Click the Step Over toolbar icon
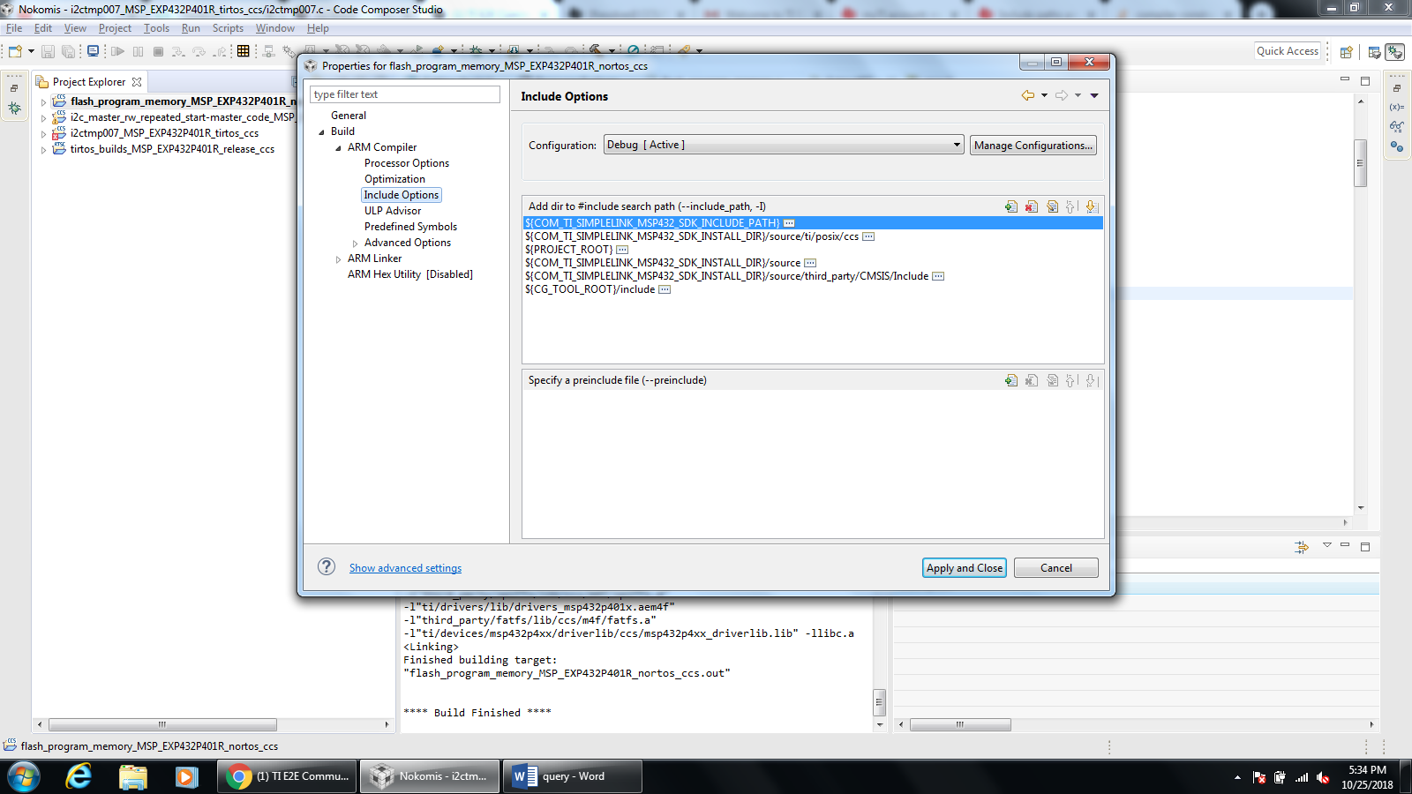This screenshot has height=794, width=1412. (x=199, y=51)
